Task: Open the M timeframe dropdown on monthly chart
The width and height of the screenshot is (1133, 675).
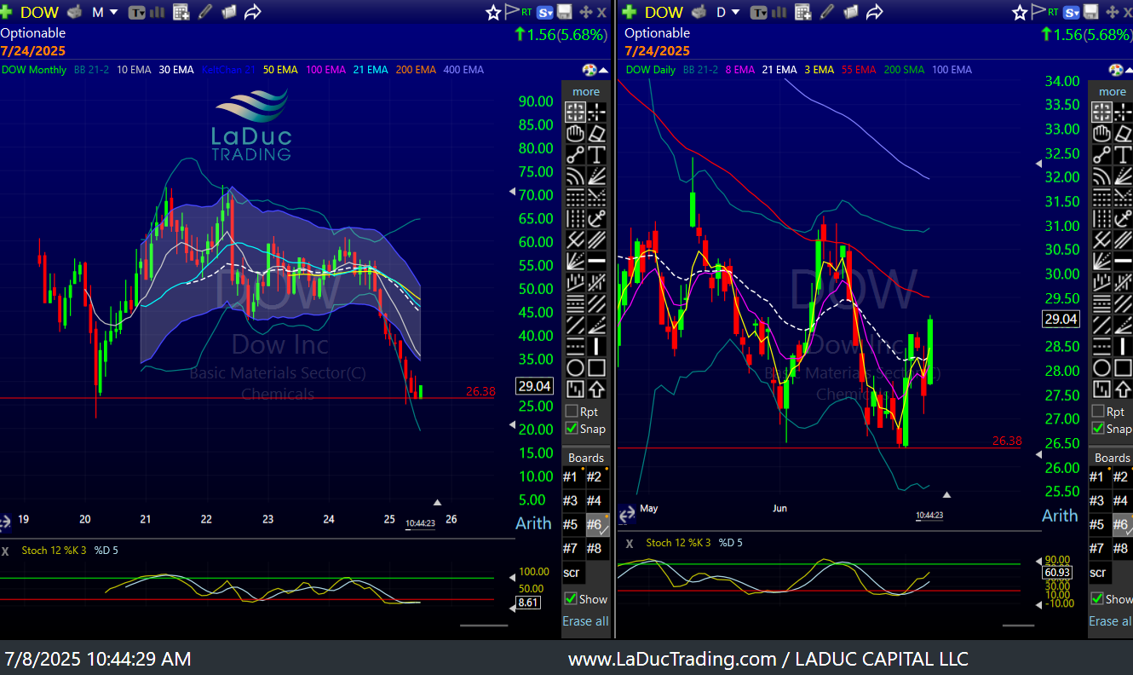Action: (104, 12)
